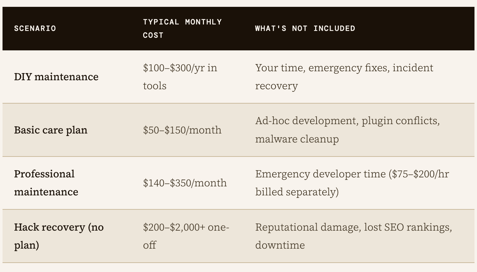Click the 'Emergency developer time' text
Image resolution: width=477 pixels, height=272 pixels.
click(320, 174)
